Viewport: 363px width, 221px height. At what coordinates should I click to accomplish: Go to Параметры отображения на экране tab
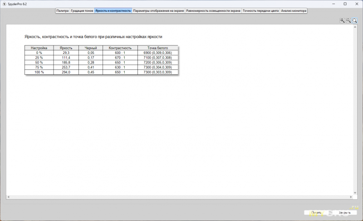tap(158, 10)
